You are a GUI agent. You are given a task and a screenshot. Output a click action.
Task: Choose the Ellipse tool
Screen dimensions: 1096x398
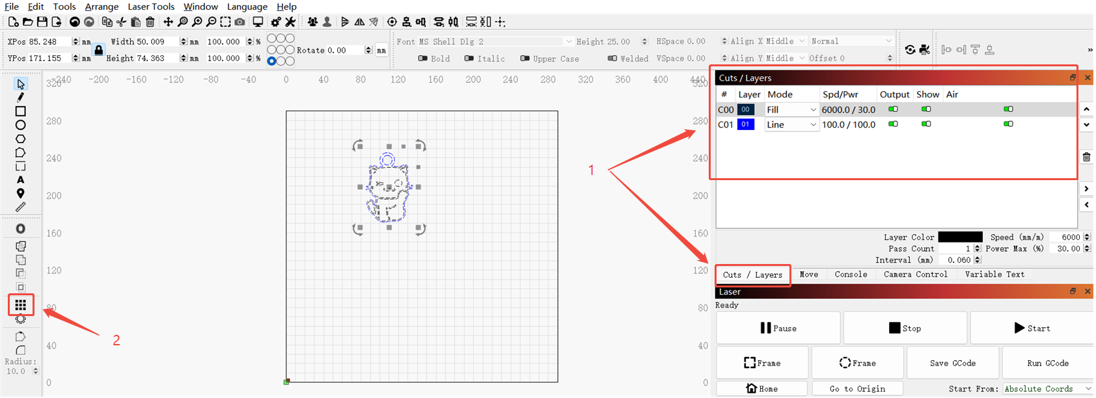[x=20, y=125]
